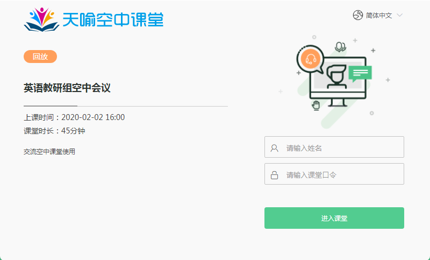
Task: Click the 天喻空中课堂 book logo icon
Action: (42, 19)
